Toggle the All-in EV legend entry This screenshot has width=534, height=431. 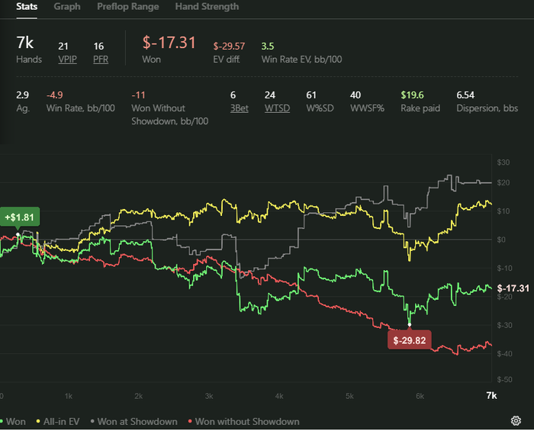pyautogui.click(x=58, y=422)
